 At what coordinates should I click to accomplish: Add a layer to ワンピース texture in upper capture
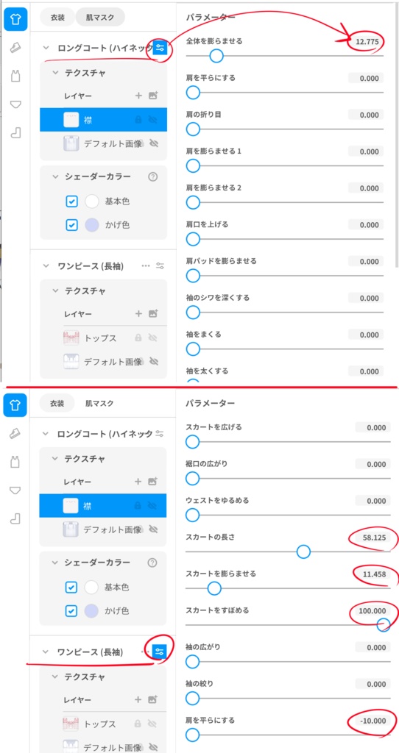[139, 313]
